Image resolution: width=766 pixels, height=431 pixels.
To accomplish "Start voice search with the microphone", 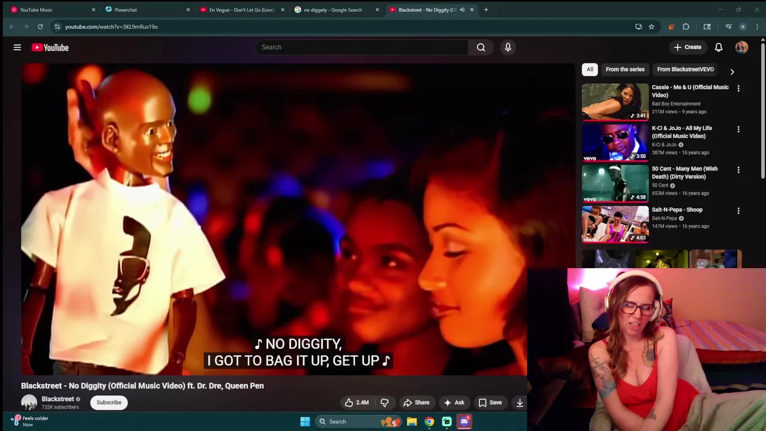I will pyautogui.click(x=508, y=47).
